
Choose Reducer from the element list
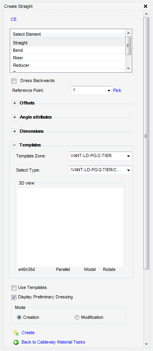[67, 65]
